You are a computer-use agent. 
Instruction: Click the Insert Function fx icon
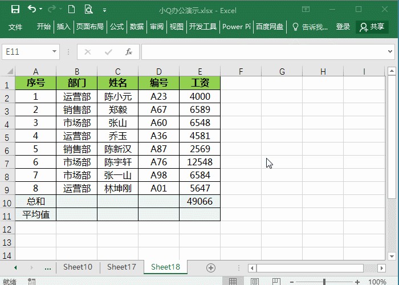(x=129, y=52)
